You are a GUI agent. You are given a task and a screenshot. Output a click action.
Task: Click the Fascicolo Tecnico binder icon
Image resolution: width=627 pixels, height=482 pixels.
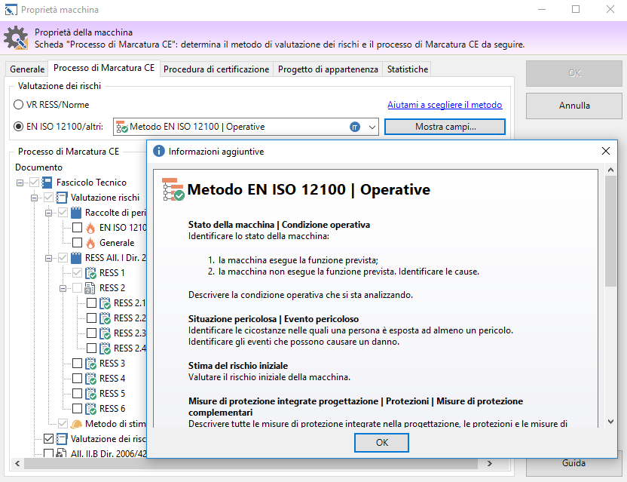tap(47, 183)
